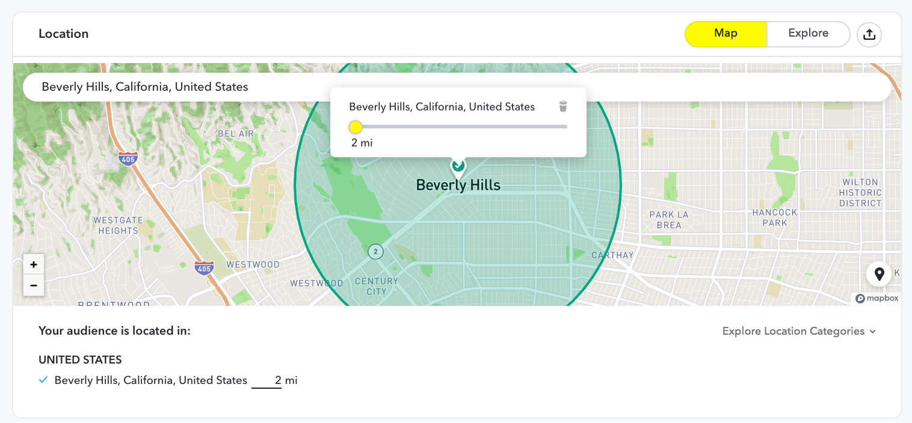Click the 405 shield near Bel Air

(128, 159)
